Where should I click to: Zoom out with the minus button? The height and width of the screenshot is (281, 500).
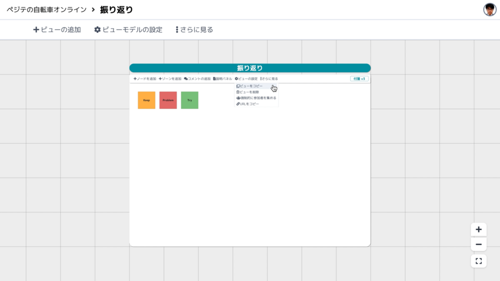tap(478, 244)
